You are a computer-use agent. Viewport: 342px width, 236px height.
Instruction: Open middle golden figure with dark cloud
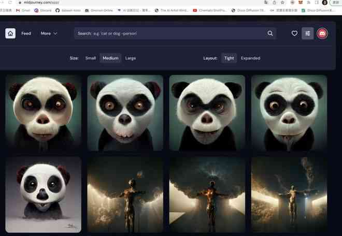pyautogui.click(x=207, y=195)
